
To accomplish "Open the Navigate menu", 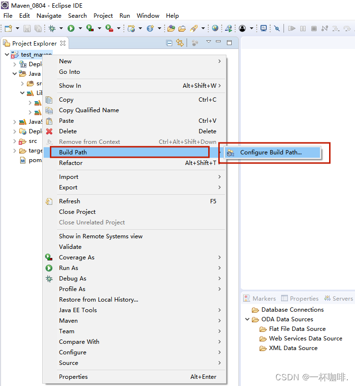I will [49, 16].
